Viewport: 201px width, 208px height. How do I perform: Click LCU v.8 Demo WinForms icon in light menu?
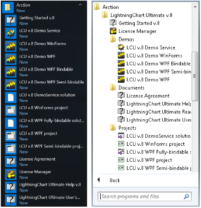(x=121, y=55)
